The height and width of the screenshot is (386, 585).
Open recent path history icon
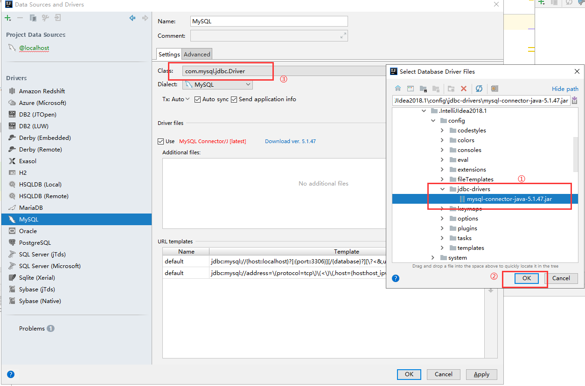click(574, 100)
